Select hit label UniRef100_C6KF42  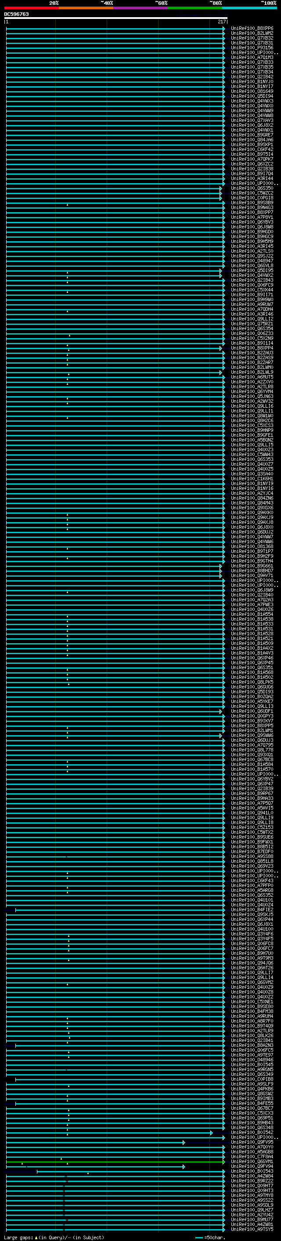[252, 149]
